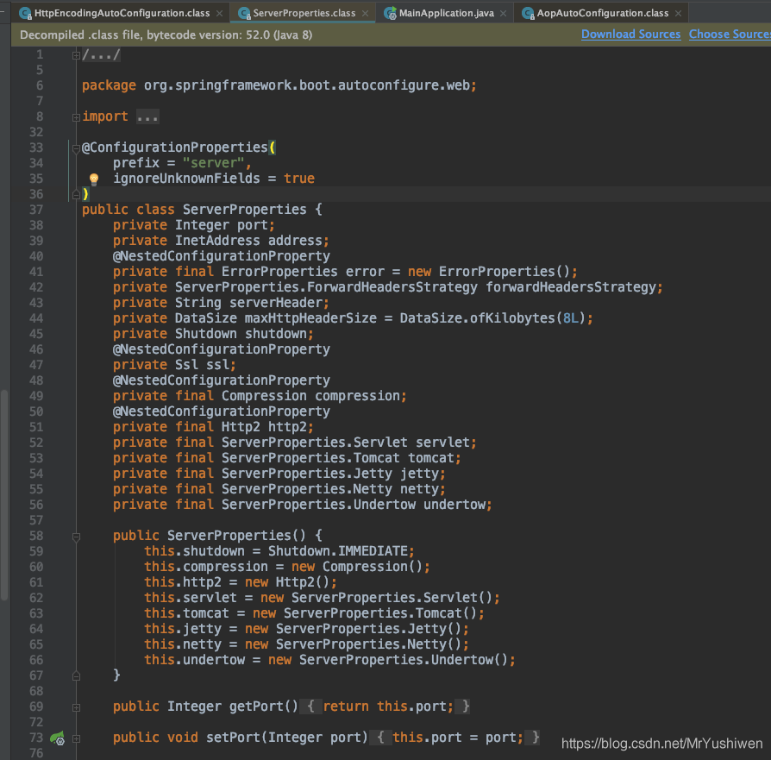Click the AopAutoConfiguration class icon

528,14
